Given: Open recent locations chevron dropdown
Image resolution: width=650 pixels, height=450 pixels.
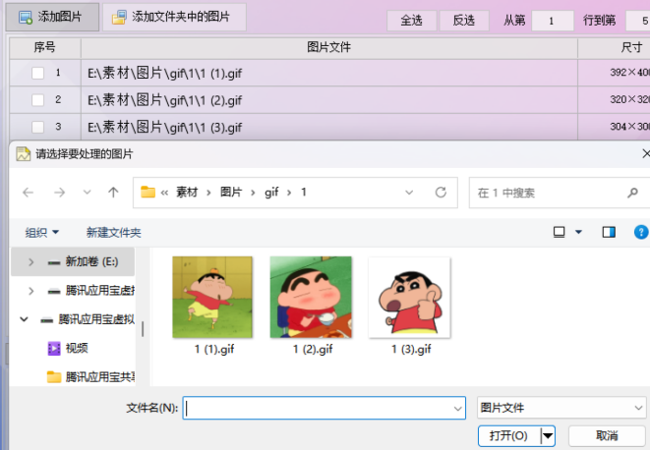Looking at the screenshot, I should click(87, 193).
